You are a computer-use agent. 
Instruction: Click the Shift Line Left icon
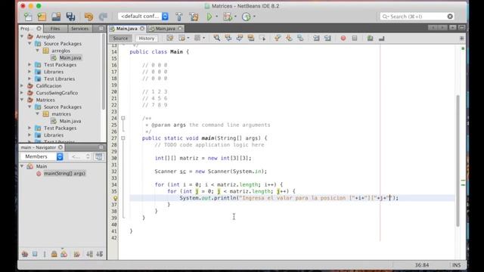316,39
